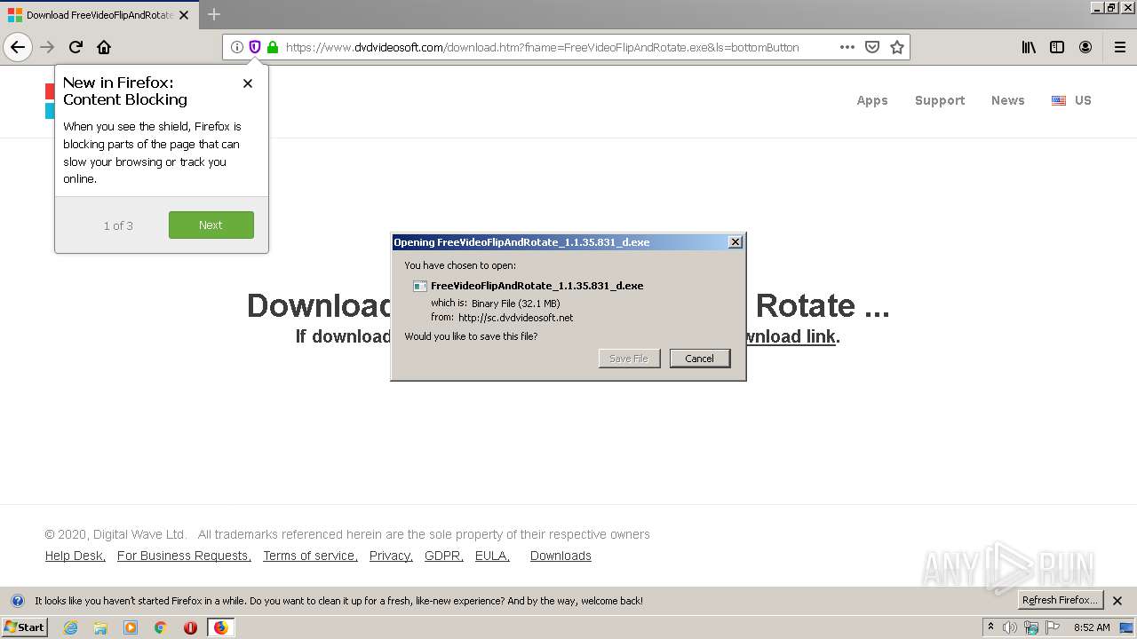This screenshot has height=639, width=1137.
Task: Launch Internet Explorer from taskbar
Action: point(70,627)
